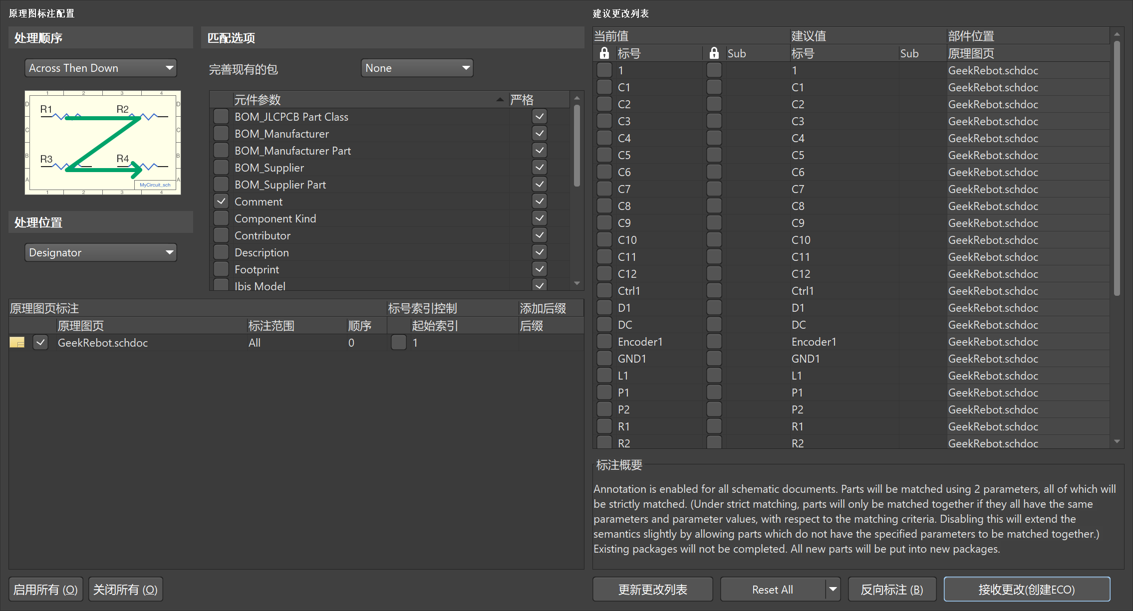The width and height of the screenshot is (1133, 611).
Task: Lock designator C5 in current value column
Action: click(x=604, y=155)
